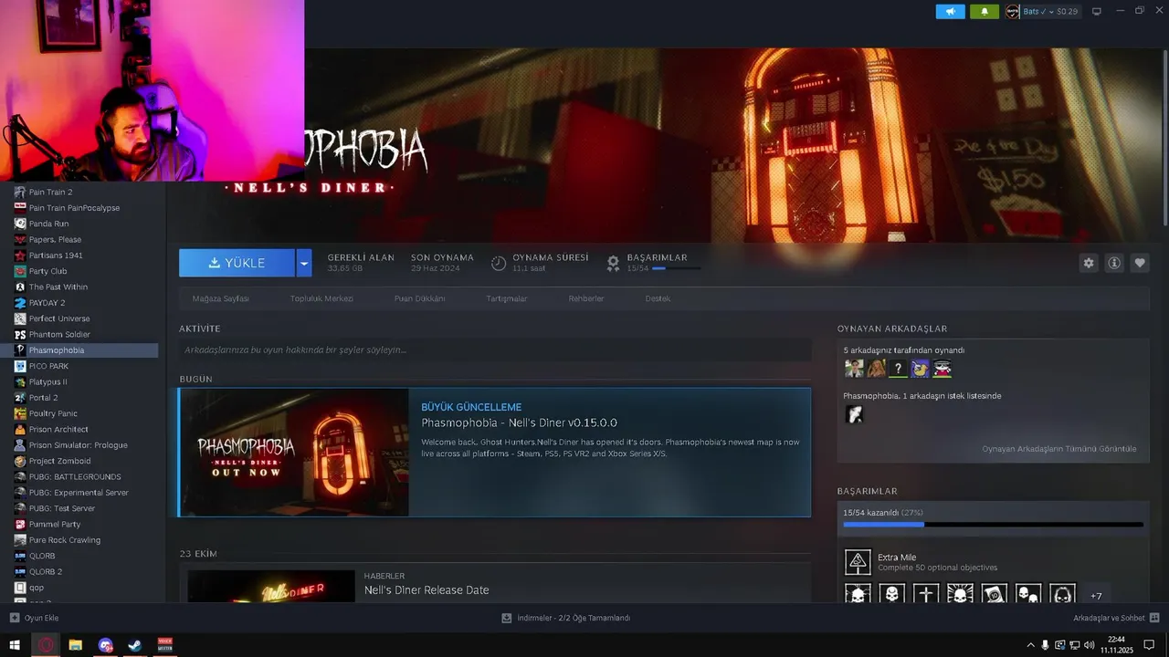Open Extra Mile achievement icon
1169x657 pixels.
coord(858,562)
